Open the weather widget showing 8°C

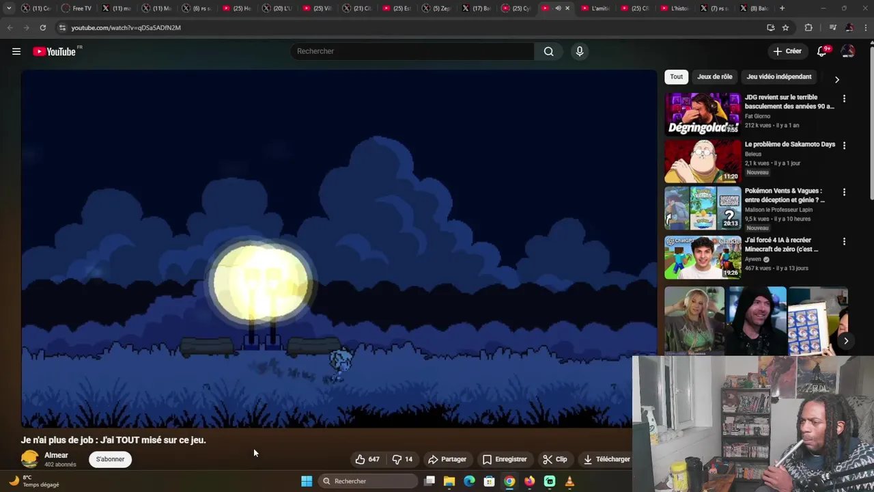tap(34, 481)
